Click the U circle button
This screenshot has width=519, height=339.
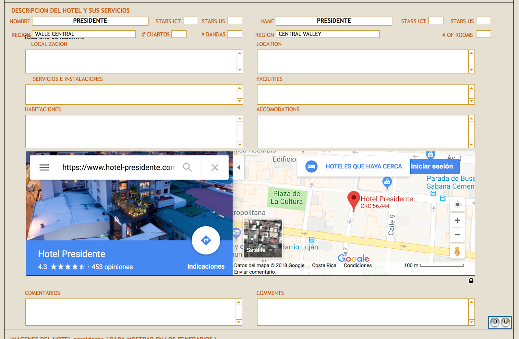tap(506, 322)
